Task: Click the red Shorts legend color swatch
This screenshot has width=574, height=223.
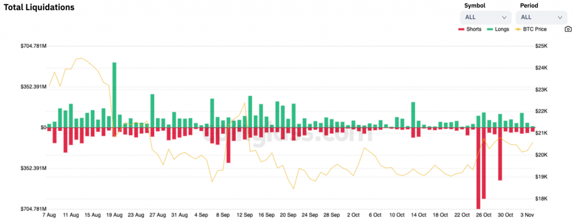Action: click(x=461, y=29)
